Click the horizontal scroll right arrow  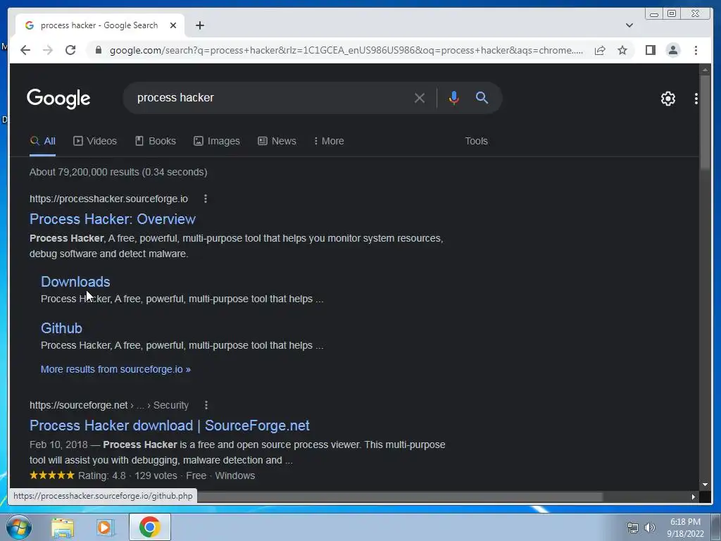[x=693, y=497]
